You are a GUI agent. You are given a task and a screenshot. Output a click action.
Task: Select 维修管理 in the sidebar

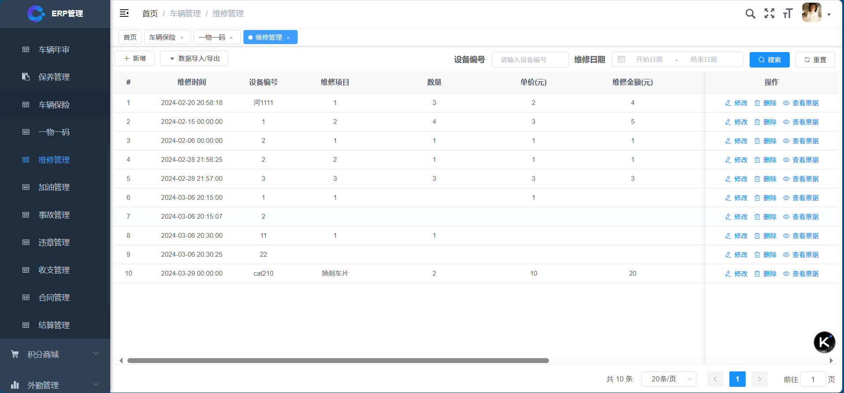coord(55,160)
